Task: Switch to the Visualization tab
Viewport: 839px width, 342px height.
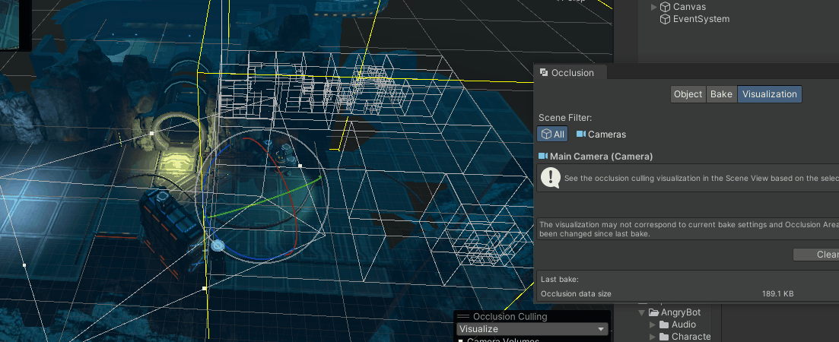Action: pyautogui.click(x=770, y=94)
